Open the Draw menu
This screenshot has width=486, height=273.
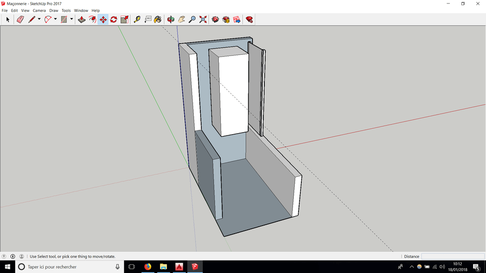tap(54, 10)
